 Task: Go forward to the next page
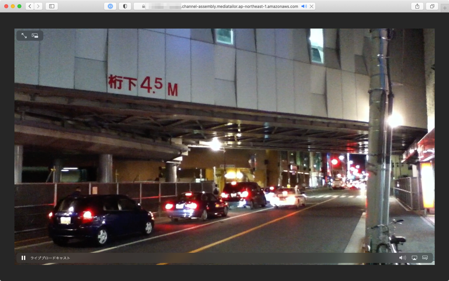click(x=38, y=6)
